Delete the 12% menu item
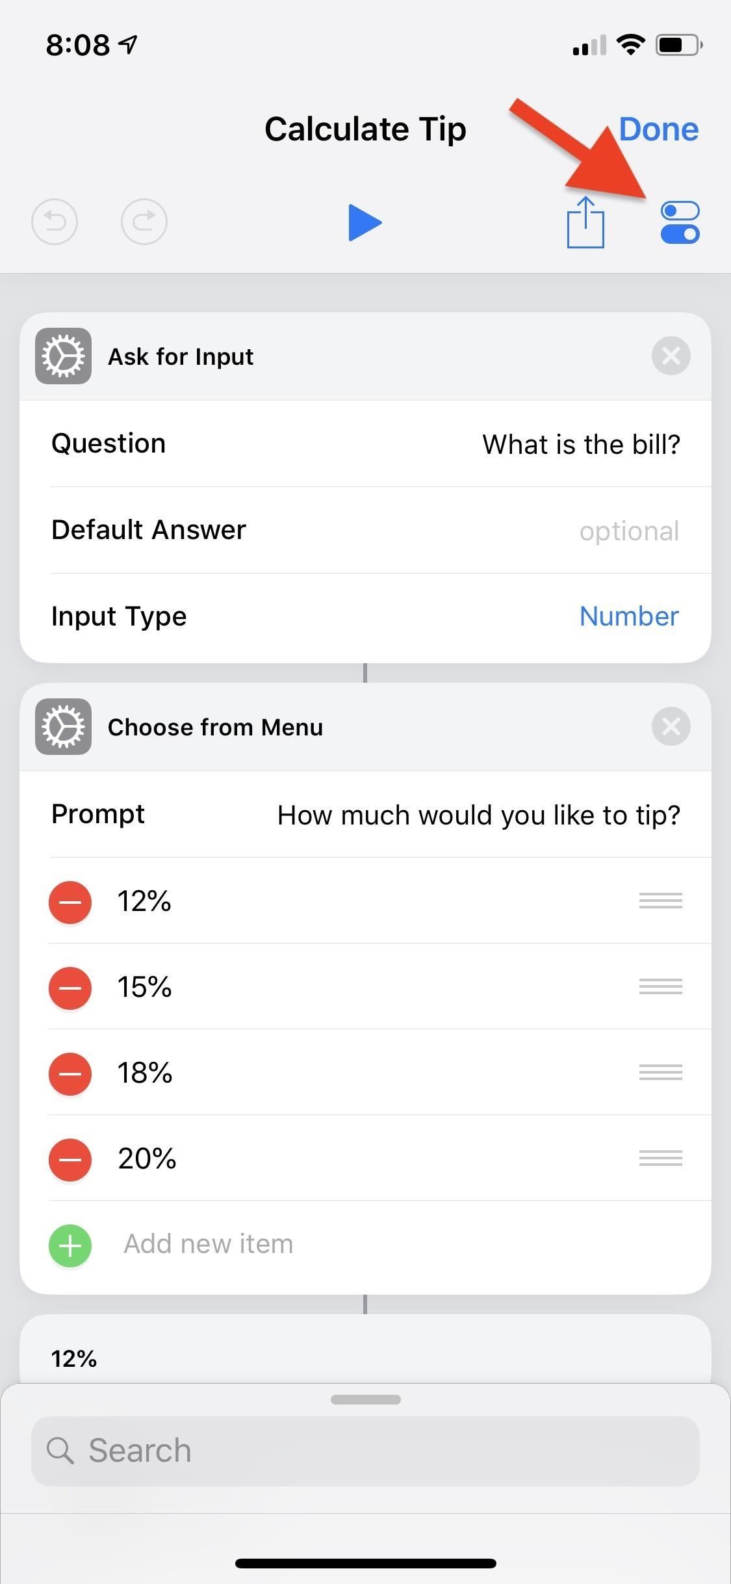This screenshot has width=731, height=1584. click(x=70, y=902)
